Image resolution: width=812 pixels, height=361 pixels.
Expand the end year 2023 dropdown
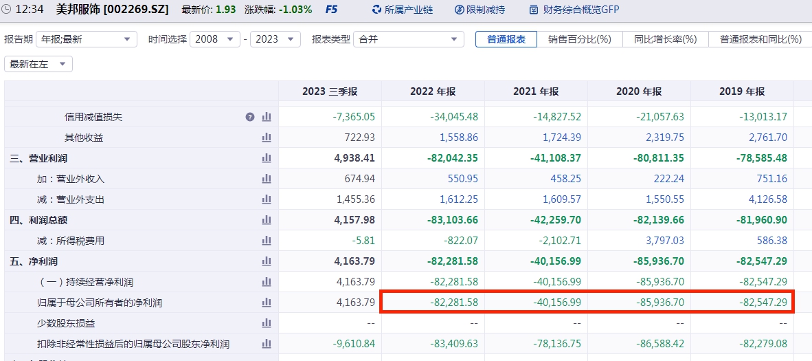point(275,39)
